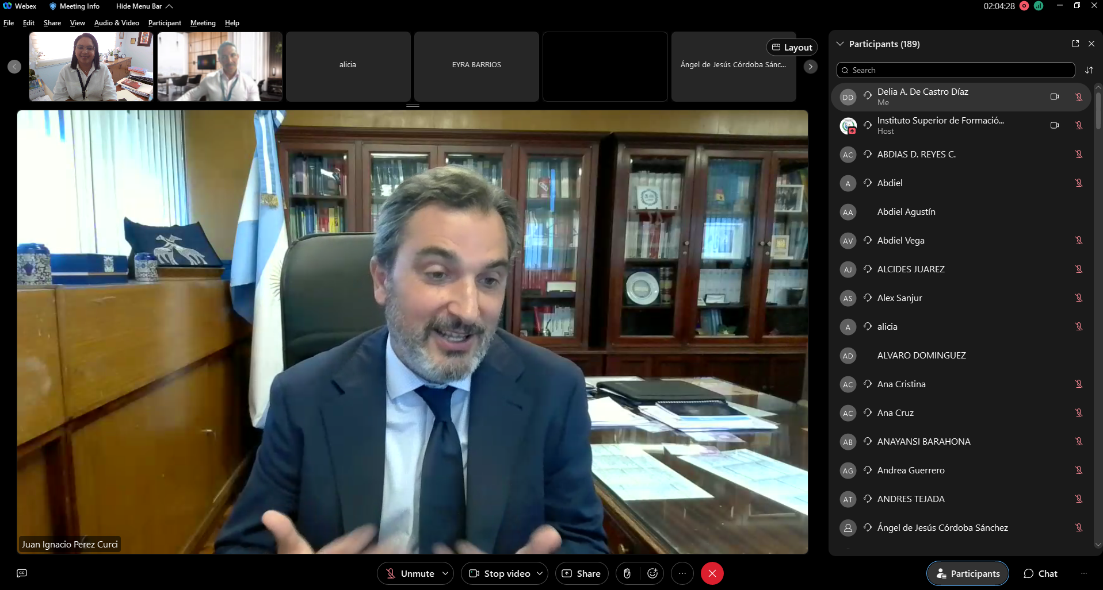This screenshot has height=590, width=1103.
Task: Click the red leave meeting button
Action: pos(712,573)
